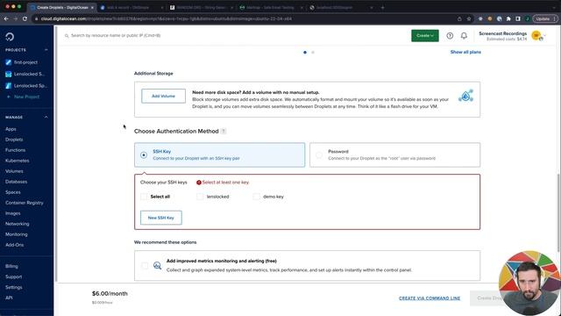This screenshot has height=316, width=561.
Task: Click the Screencast Recordings account avatar
Action: (x=536, y=35)
